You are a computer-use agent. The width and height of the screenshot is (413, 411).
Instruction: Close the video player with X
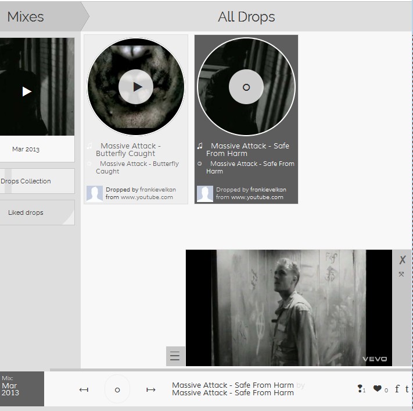tap(402, 260)
